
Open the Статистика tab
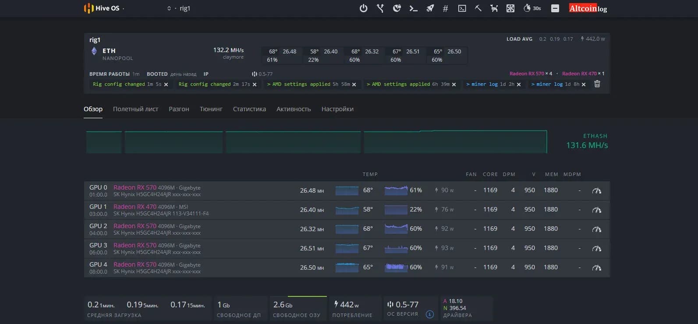point(249,109)
